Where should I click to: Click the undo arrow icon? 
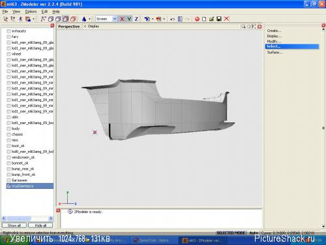point(172,19)
